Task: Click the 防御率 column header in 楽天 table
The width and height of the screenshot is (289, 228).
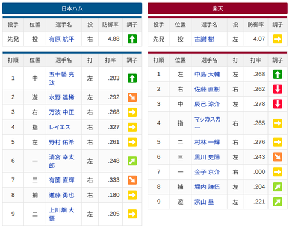Action: pyautogui.click(x=256, y=25)
